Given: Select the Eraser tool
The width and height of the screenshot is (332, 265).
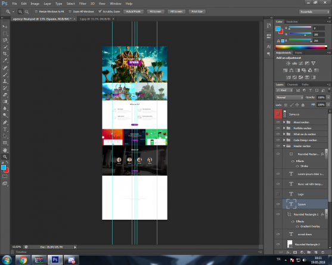Looking at the screenshot, I should pyautogui.click(x=5, y=95).
